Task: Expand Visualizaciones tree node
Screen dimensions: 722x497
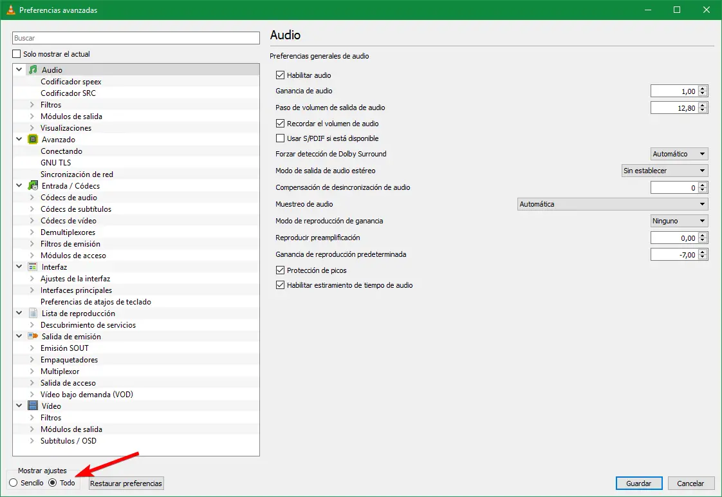Action: point(32,127)
